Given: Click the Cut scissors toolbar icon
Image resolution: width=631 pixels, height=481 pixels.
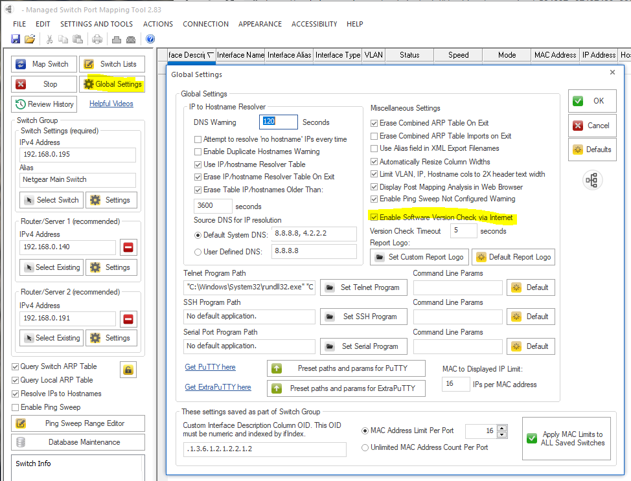Looking at the screenshot, I should click(49, 39).
